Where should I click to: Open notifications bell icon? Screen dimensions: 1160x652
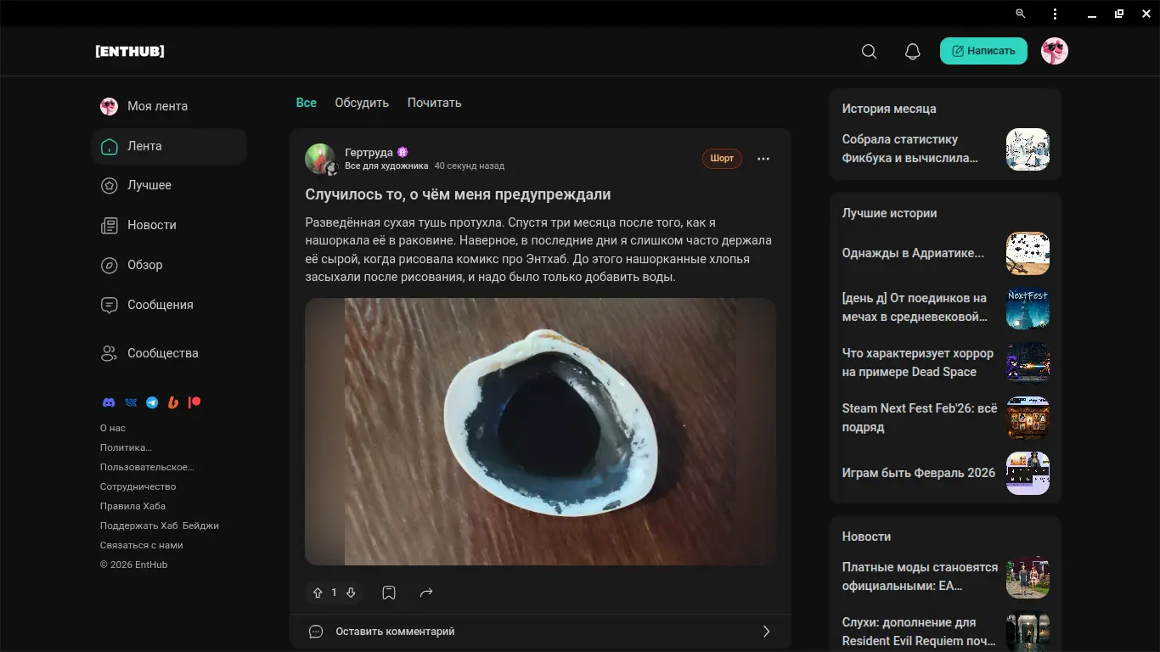pyautogui.click(x=912, y=52)
